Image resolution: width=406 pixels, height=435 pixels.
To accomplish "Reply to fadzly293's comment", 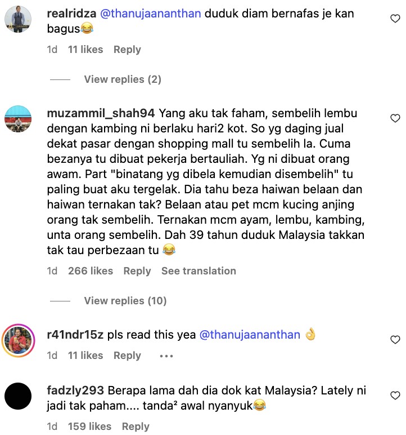I will coord(136,427).
